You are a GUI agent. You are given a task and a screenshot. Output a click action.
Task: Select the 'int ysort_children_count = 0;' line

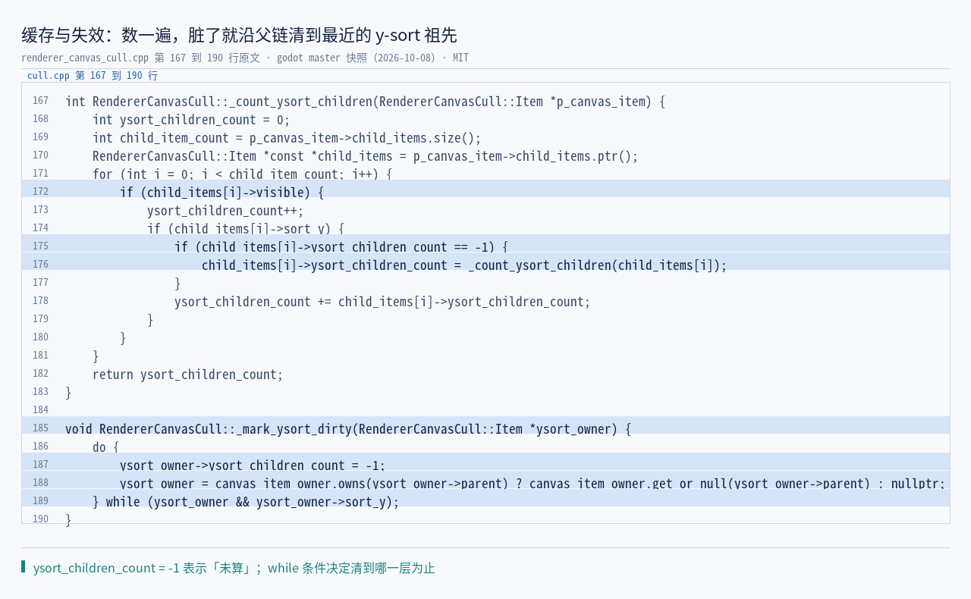click(191, 120)
